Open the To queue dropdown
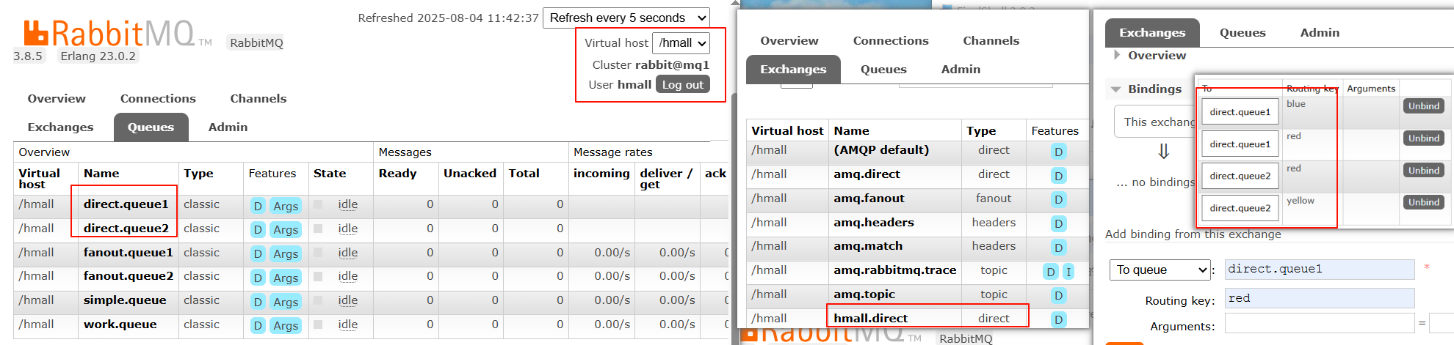Viewport: 1454px width, 345px height. coord(1160,270)
